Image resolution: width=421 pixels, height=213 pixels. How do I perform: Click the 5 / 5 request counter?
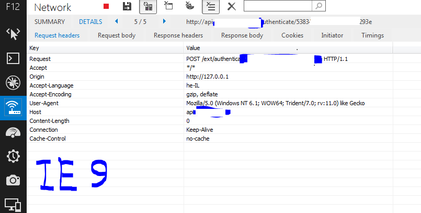[x=140, y=22]
